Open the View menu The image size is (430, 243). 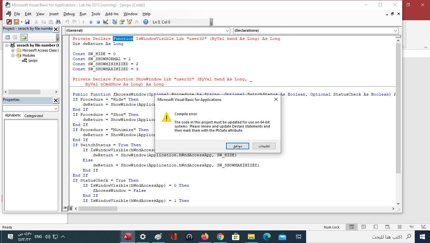pos(40,14)
